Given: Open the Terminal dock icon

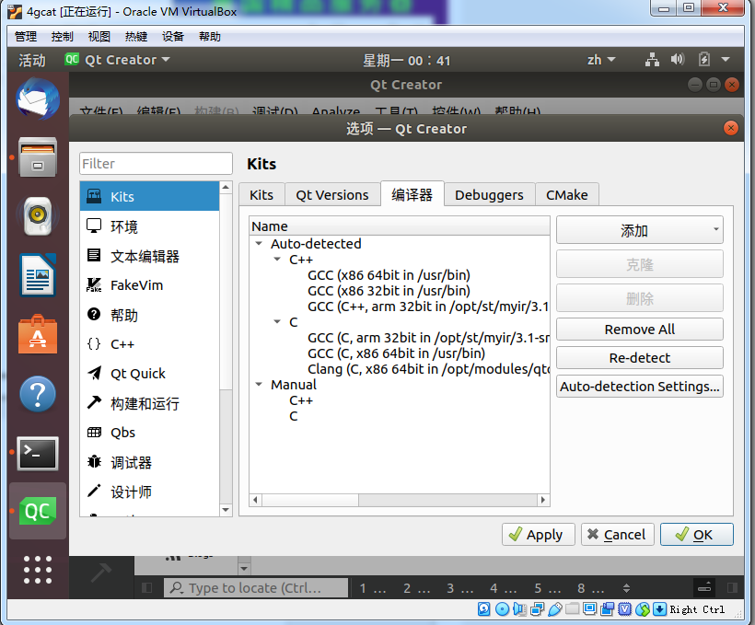Looking at the screenshot, I should pos(38,453).
